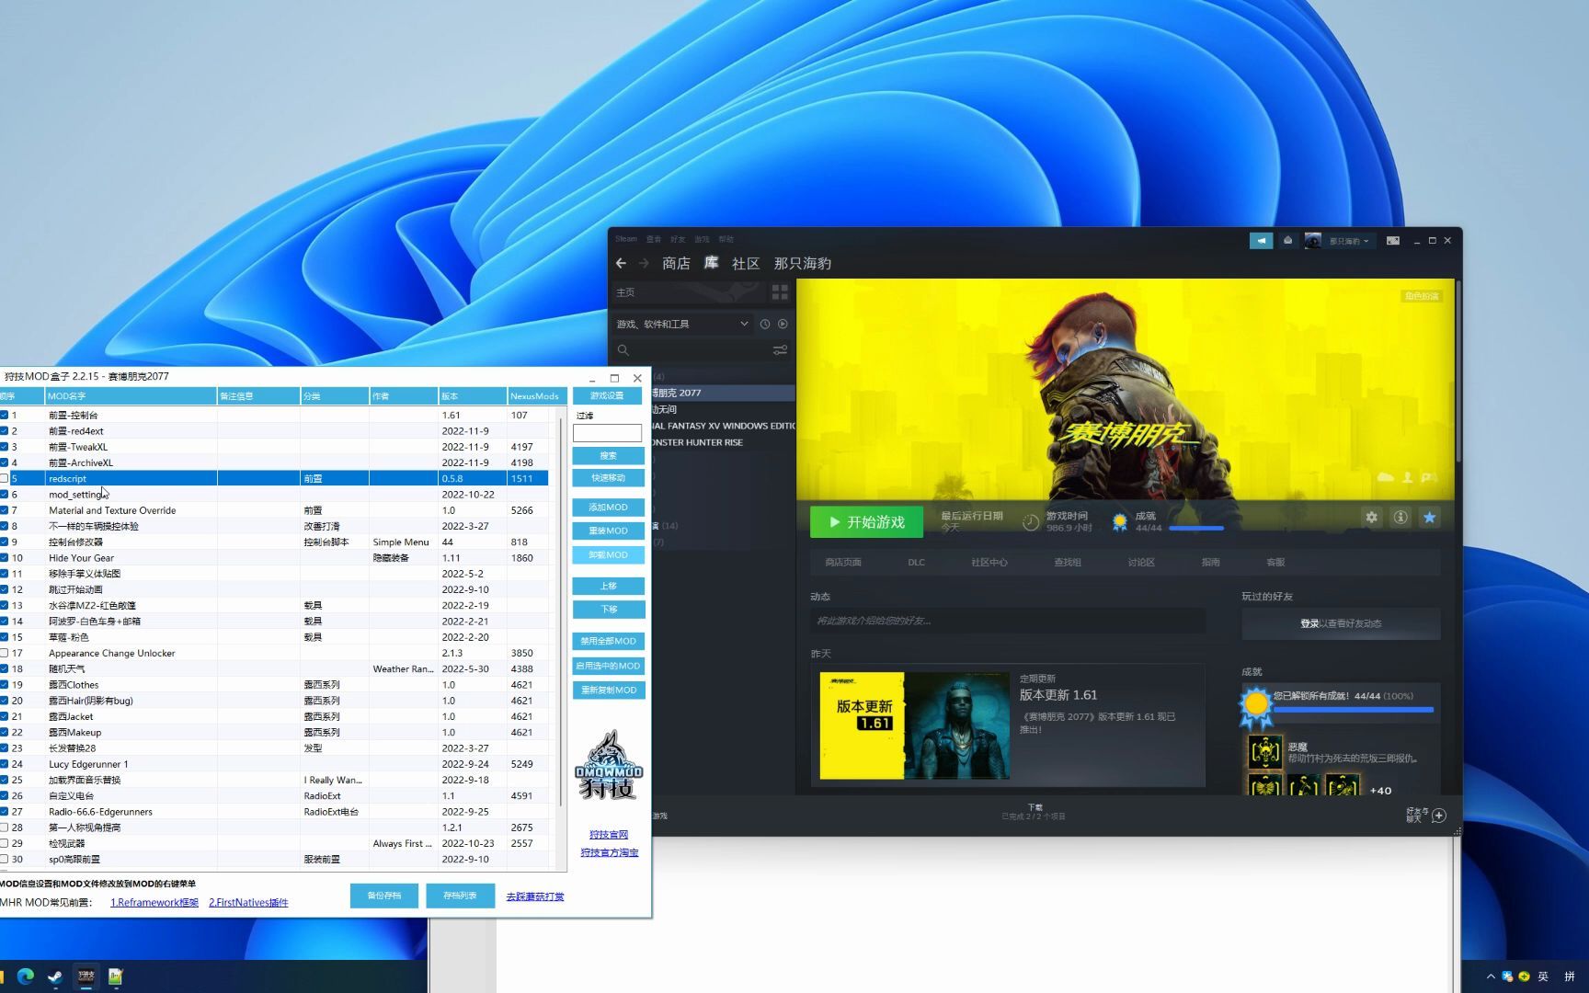Sort by the MOD名字 column header
Viewport: 1589px width, 993px height.
point(131,395)
